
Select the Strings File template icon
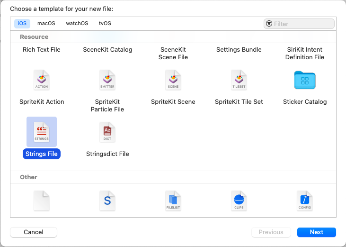click(42, 132)
